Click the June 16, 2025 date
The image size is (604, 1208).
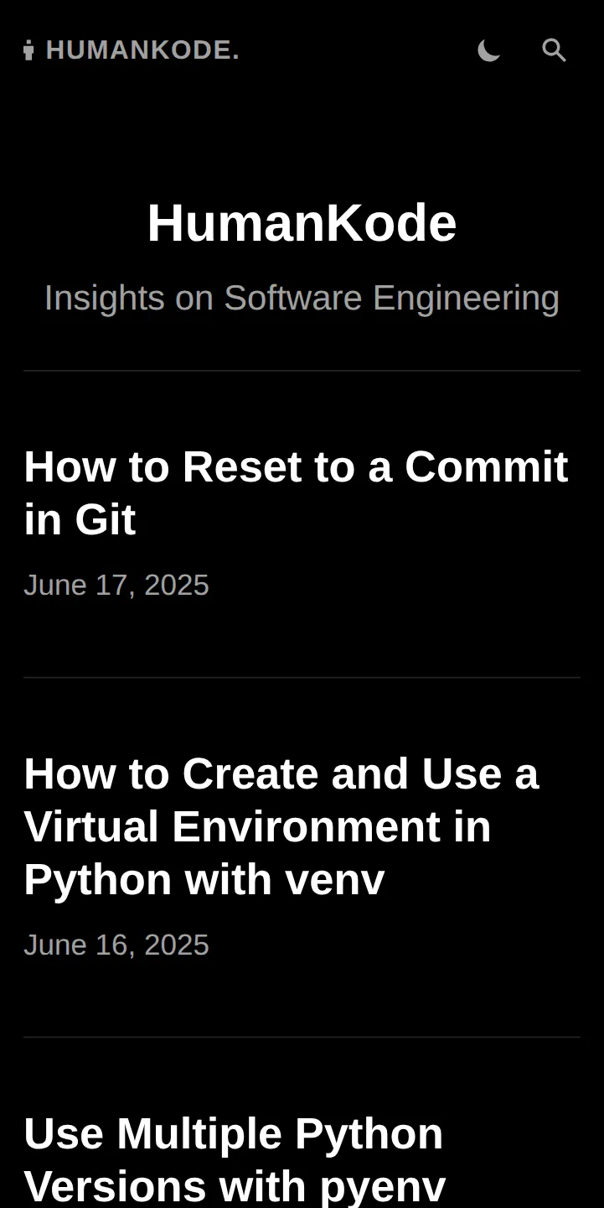point(116,945)
